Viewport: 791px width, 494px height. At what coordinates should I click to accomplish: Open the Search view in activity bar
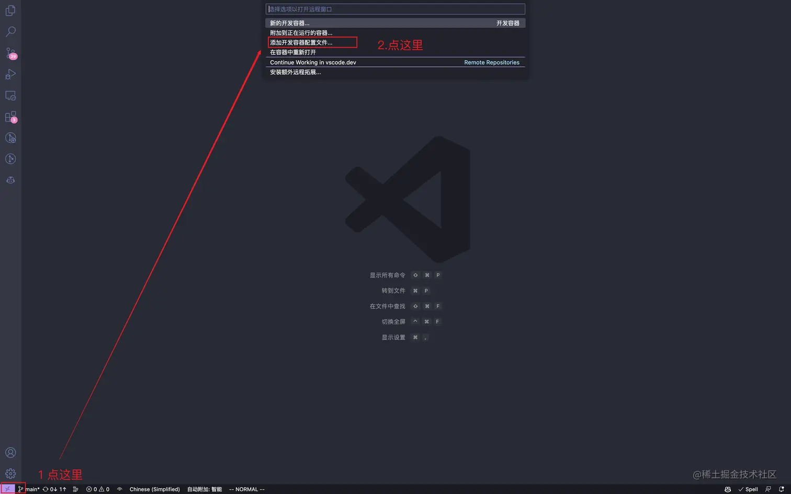[x=10, y=31]
